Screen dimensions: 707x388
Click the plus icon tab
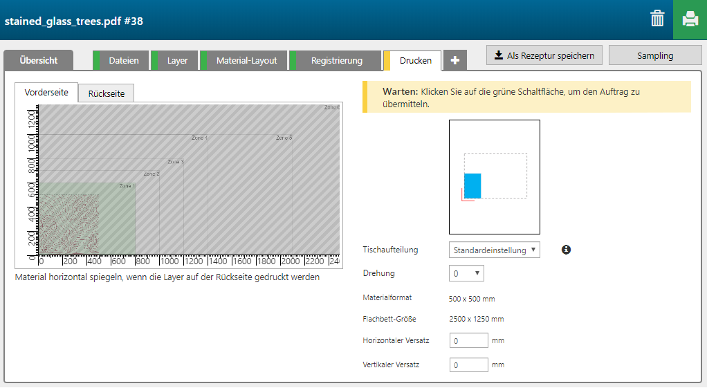[454, 61]
